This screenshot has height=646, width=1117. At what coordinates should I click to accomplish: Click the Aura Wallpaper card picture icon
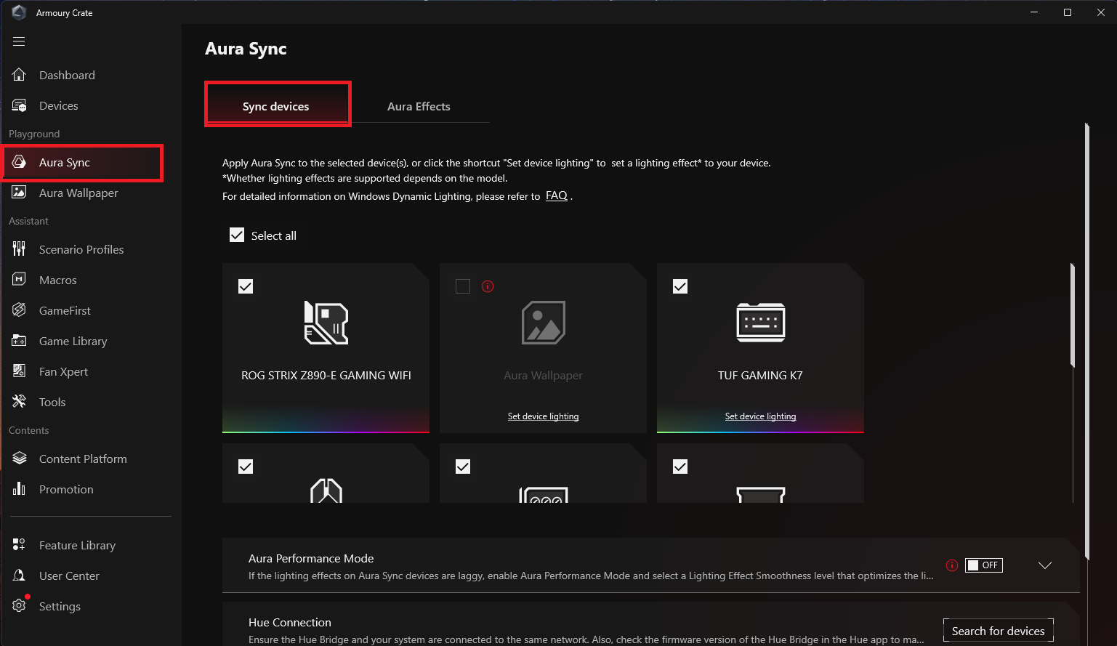(x=544, y=323)
